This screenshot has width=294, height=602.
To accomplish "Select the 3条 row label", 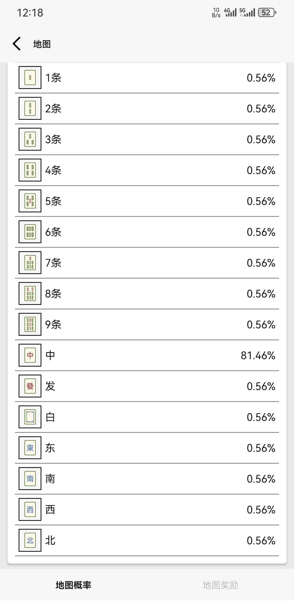I will point(53,139).
